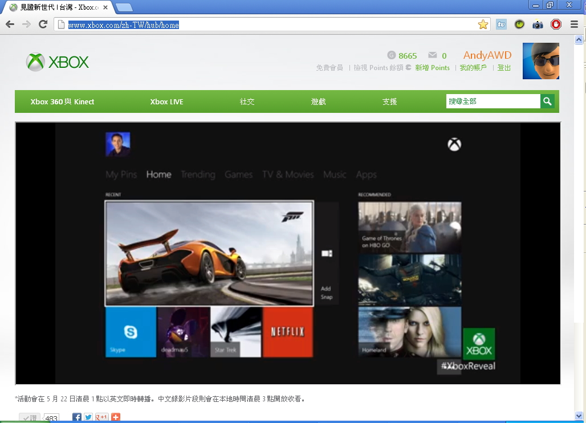Click the 483 like count
This screenshot has height=423, width=586.
point(51,418)
